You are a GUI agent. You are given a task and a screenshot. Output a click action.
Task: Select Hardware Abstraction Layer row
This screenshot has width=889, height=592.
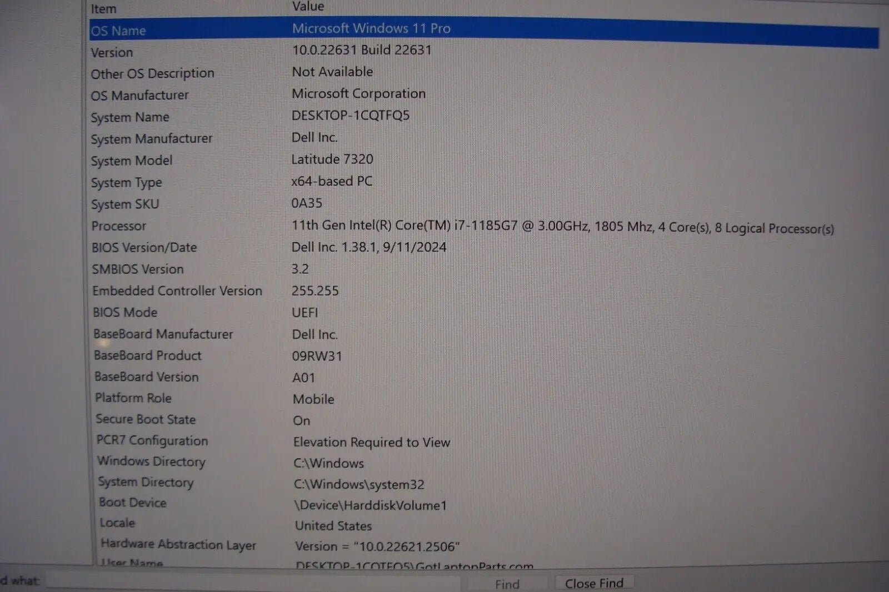179,545
